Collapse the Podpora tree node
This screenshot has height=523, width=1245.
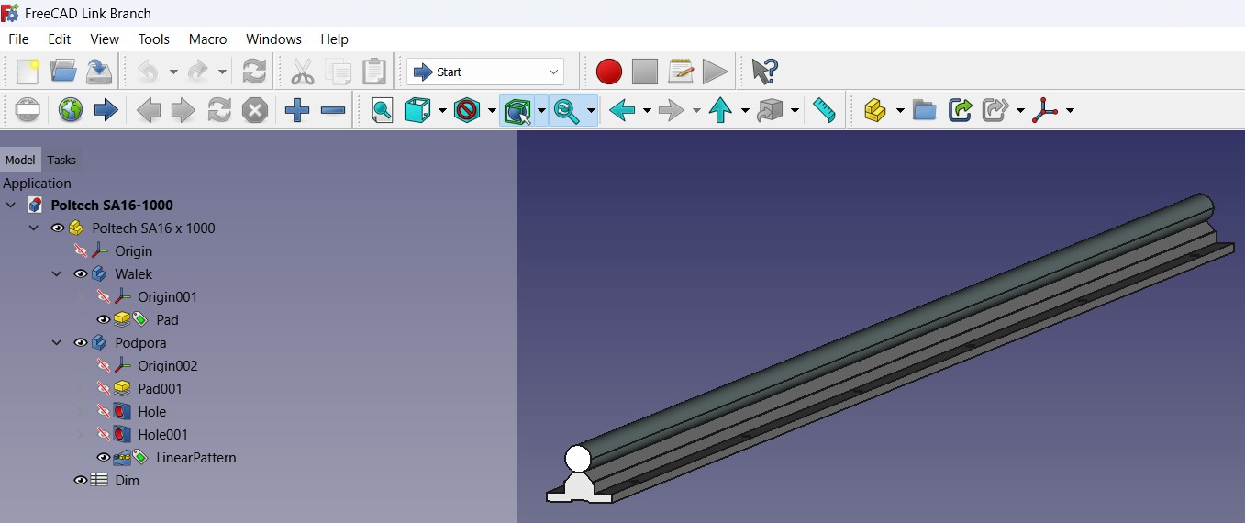coord(57,342)
